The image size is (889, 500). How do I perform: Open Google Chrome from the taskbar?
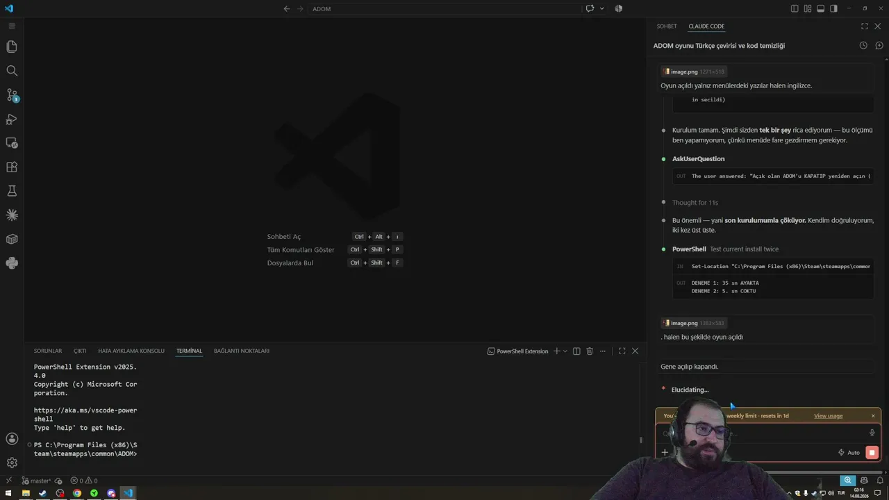(77, 493)
